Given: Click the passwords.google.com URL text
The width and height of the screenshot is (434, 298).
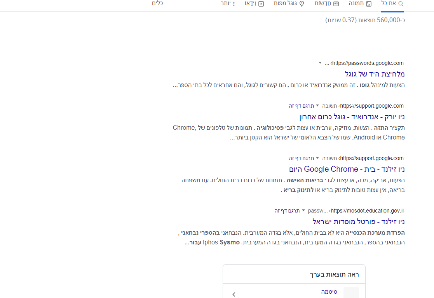Looking at the screenshot, I should 368,63.
